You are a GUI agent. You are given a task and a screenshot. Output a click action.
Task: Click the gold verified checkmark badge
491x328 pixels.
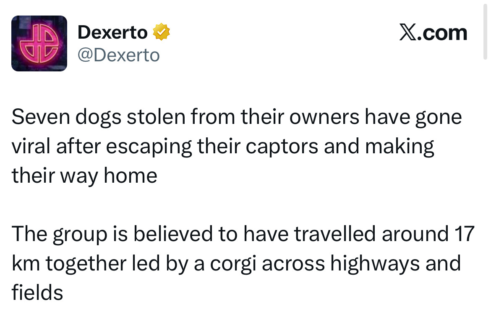(x=161, y=32)
